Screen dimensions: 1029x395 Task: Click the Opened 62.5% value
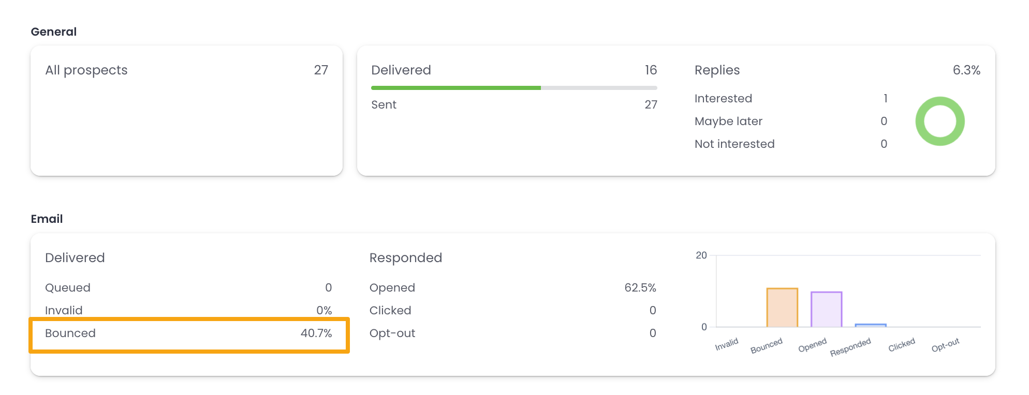click(640, 287)
